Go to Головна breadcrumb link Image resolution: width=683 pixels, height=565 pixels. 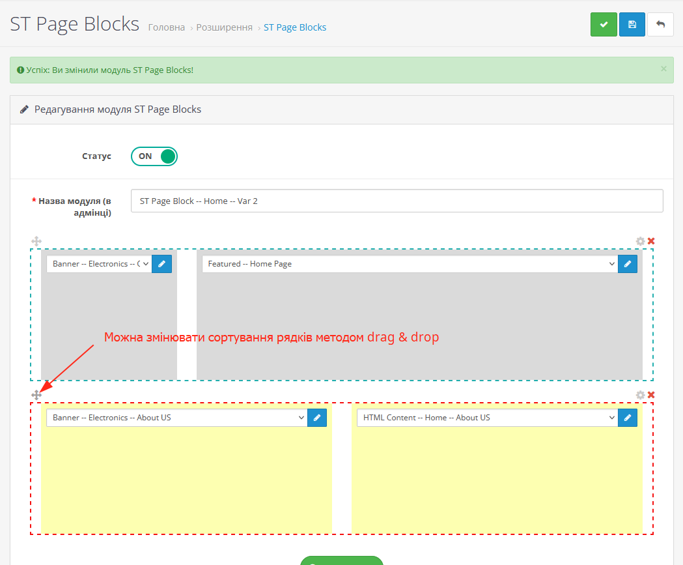pyautogui.click(x=167, y=27)
